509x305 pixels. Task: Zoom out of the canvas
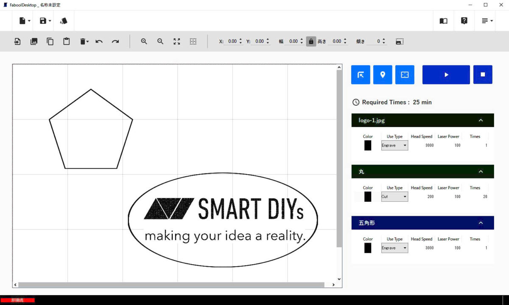coord(160,41)
